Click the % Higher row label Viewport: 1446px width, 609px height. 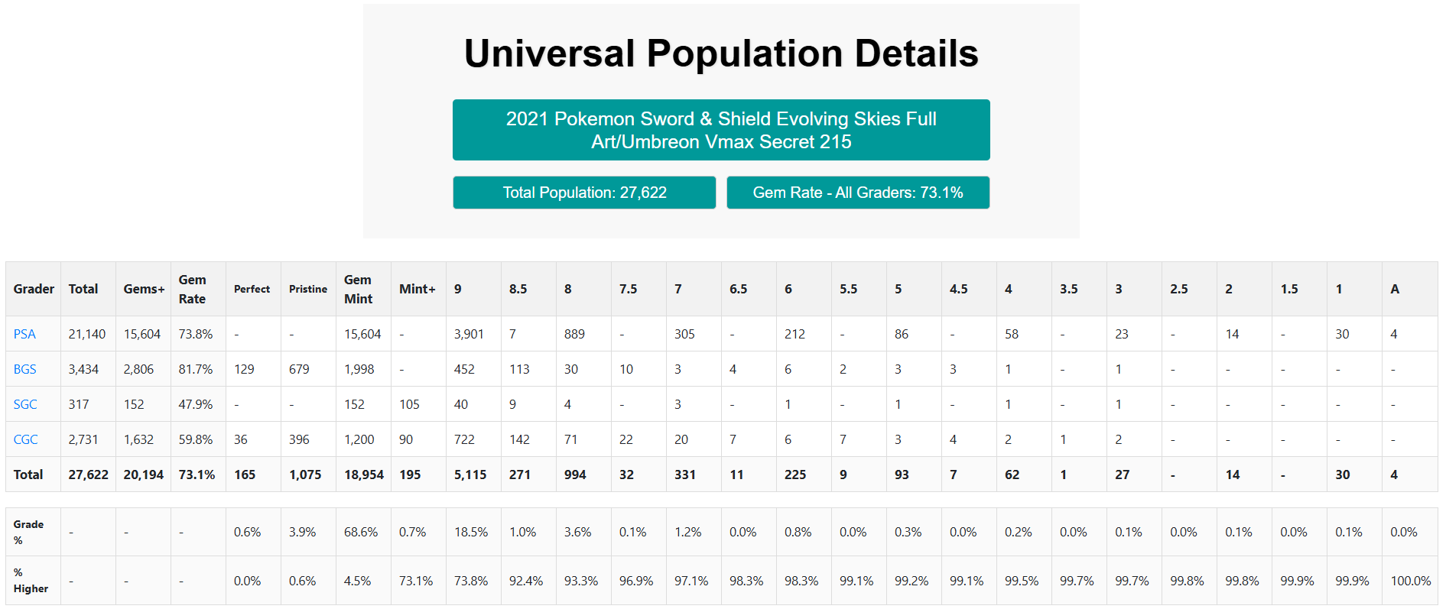click(x=31, y=580)
